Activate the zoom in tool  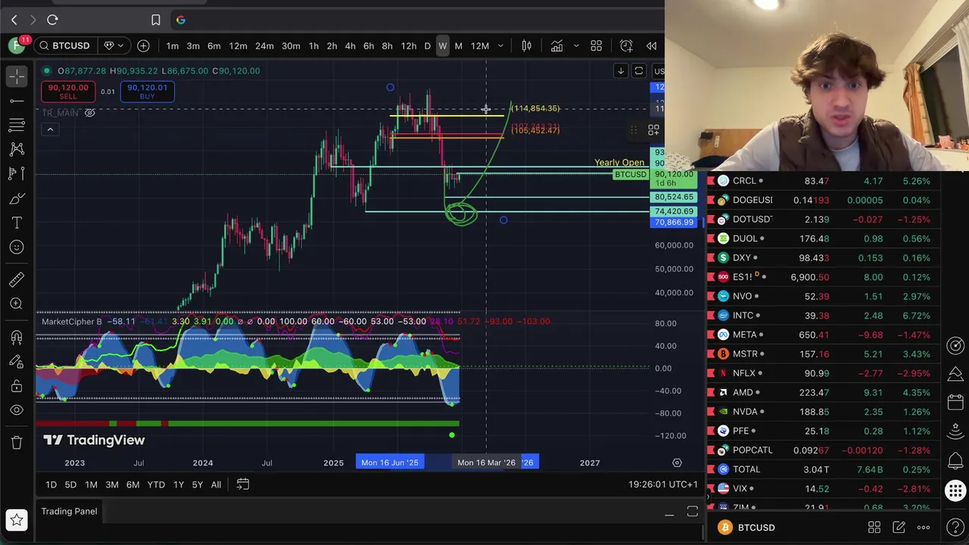point(16,304)
